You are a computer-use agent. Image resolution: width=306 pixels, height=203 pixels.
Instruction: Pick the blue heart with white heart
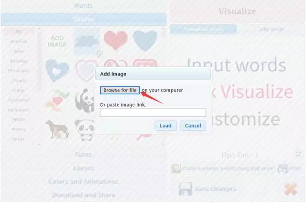point(57,70)
